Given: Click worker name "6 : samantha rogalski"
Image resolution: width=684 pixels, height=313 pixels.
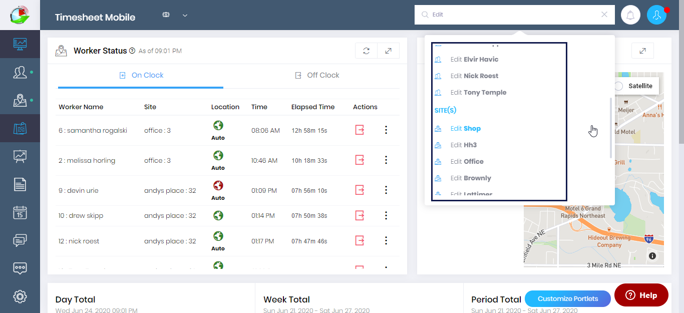Looking at the screenshot, I should pyautogui.click(x=93, y=130).
